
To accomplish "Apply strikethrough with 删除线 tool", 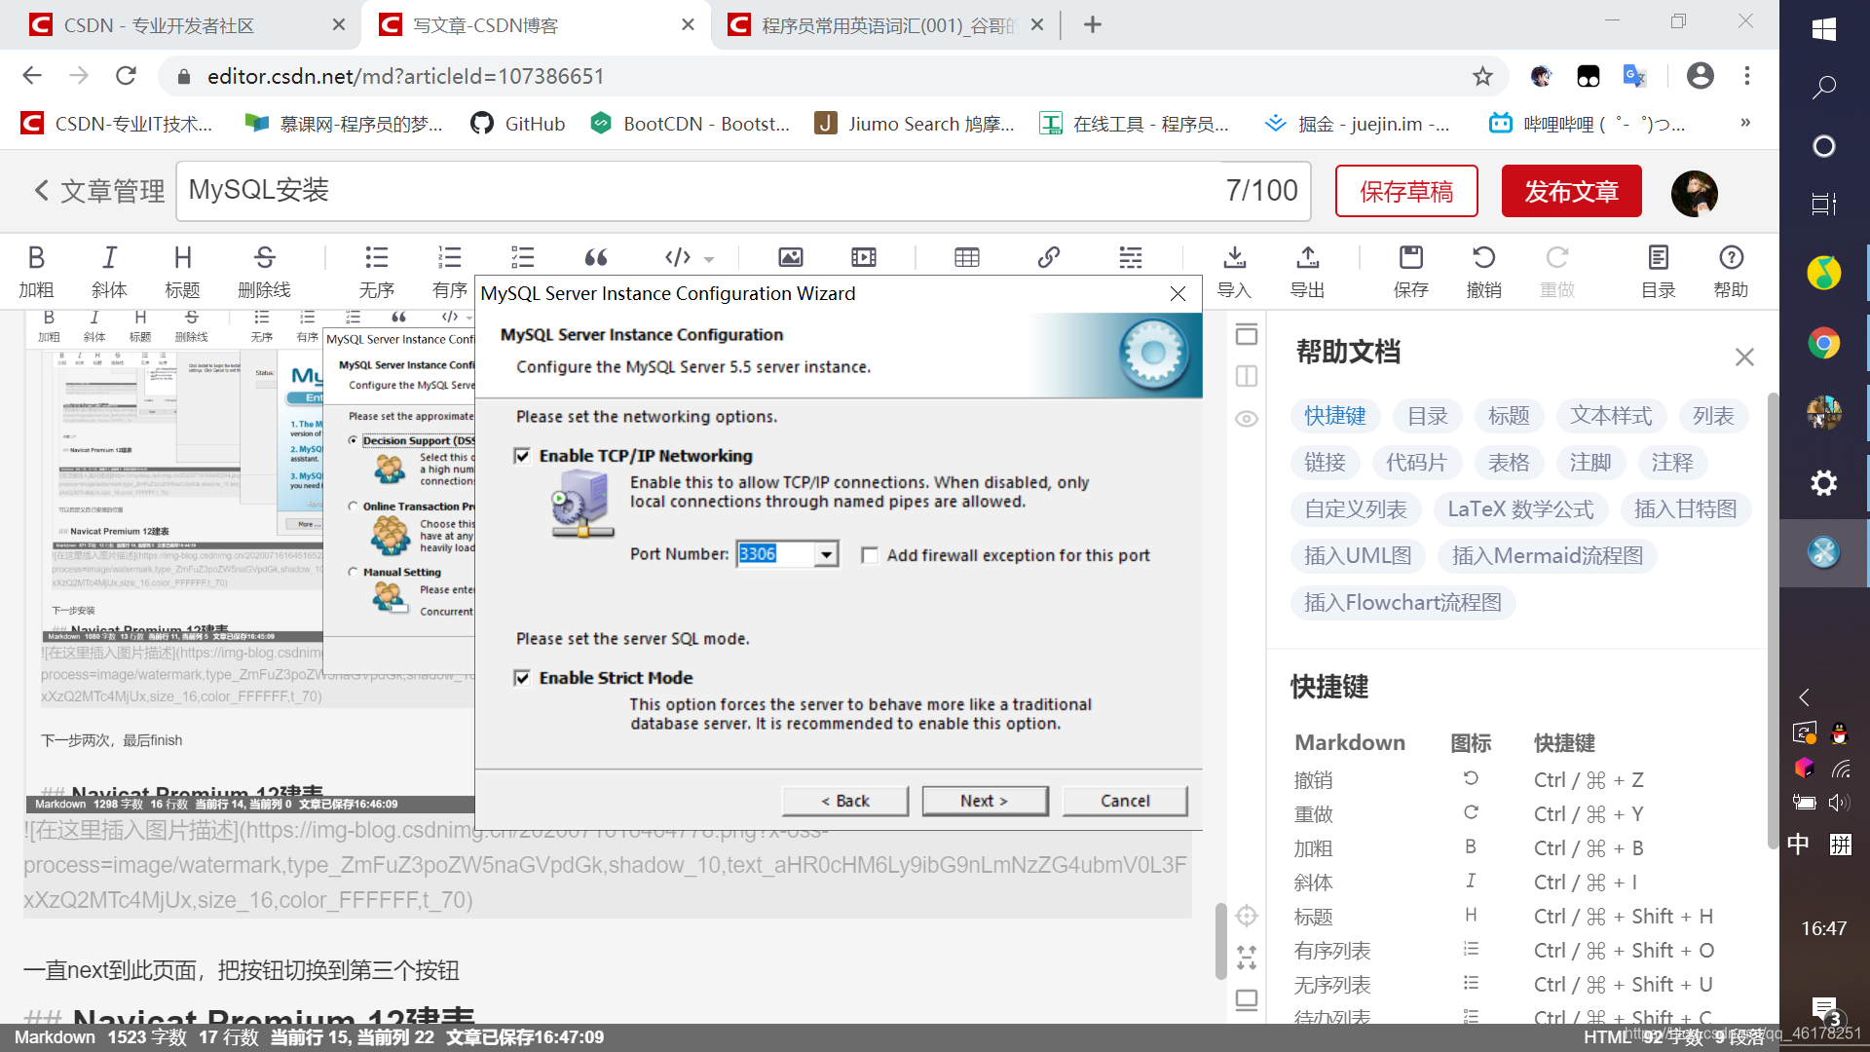I will point(264,271).
